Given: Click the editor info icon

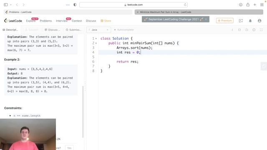Looking at the screenshot, I should (232, 30).
